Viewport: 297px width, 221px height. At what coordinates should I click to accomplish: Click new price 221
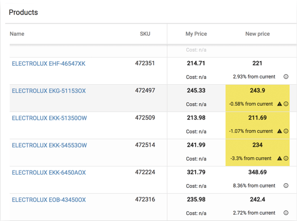(257, 63)
